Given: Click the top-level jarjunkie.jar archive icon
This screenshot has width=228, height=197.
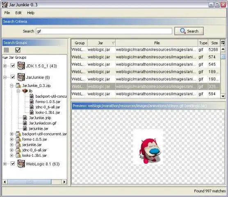Looking at the screenshot, I should coord(18,144).
